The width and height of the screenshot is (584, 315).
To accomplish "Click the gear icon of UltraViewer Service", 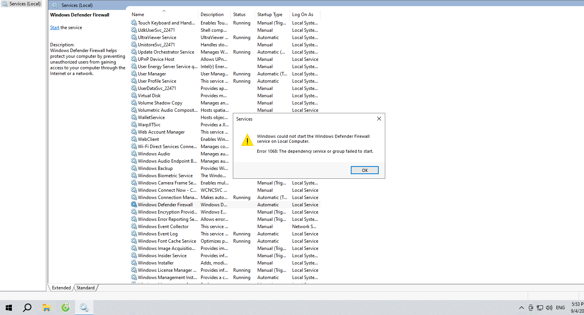I will (134, 38).
